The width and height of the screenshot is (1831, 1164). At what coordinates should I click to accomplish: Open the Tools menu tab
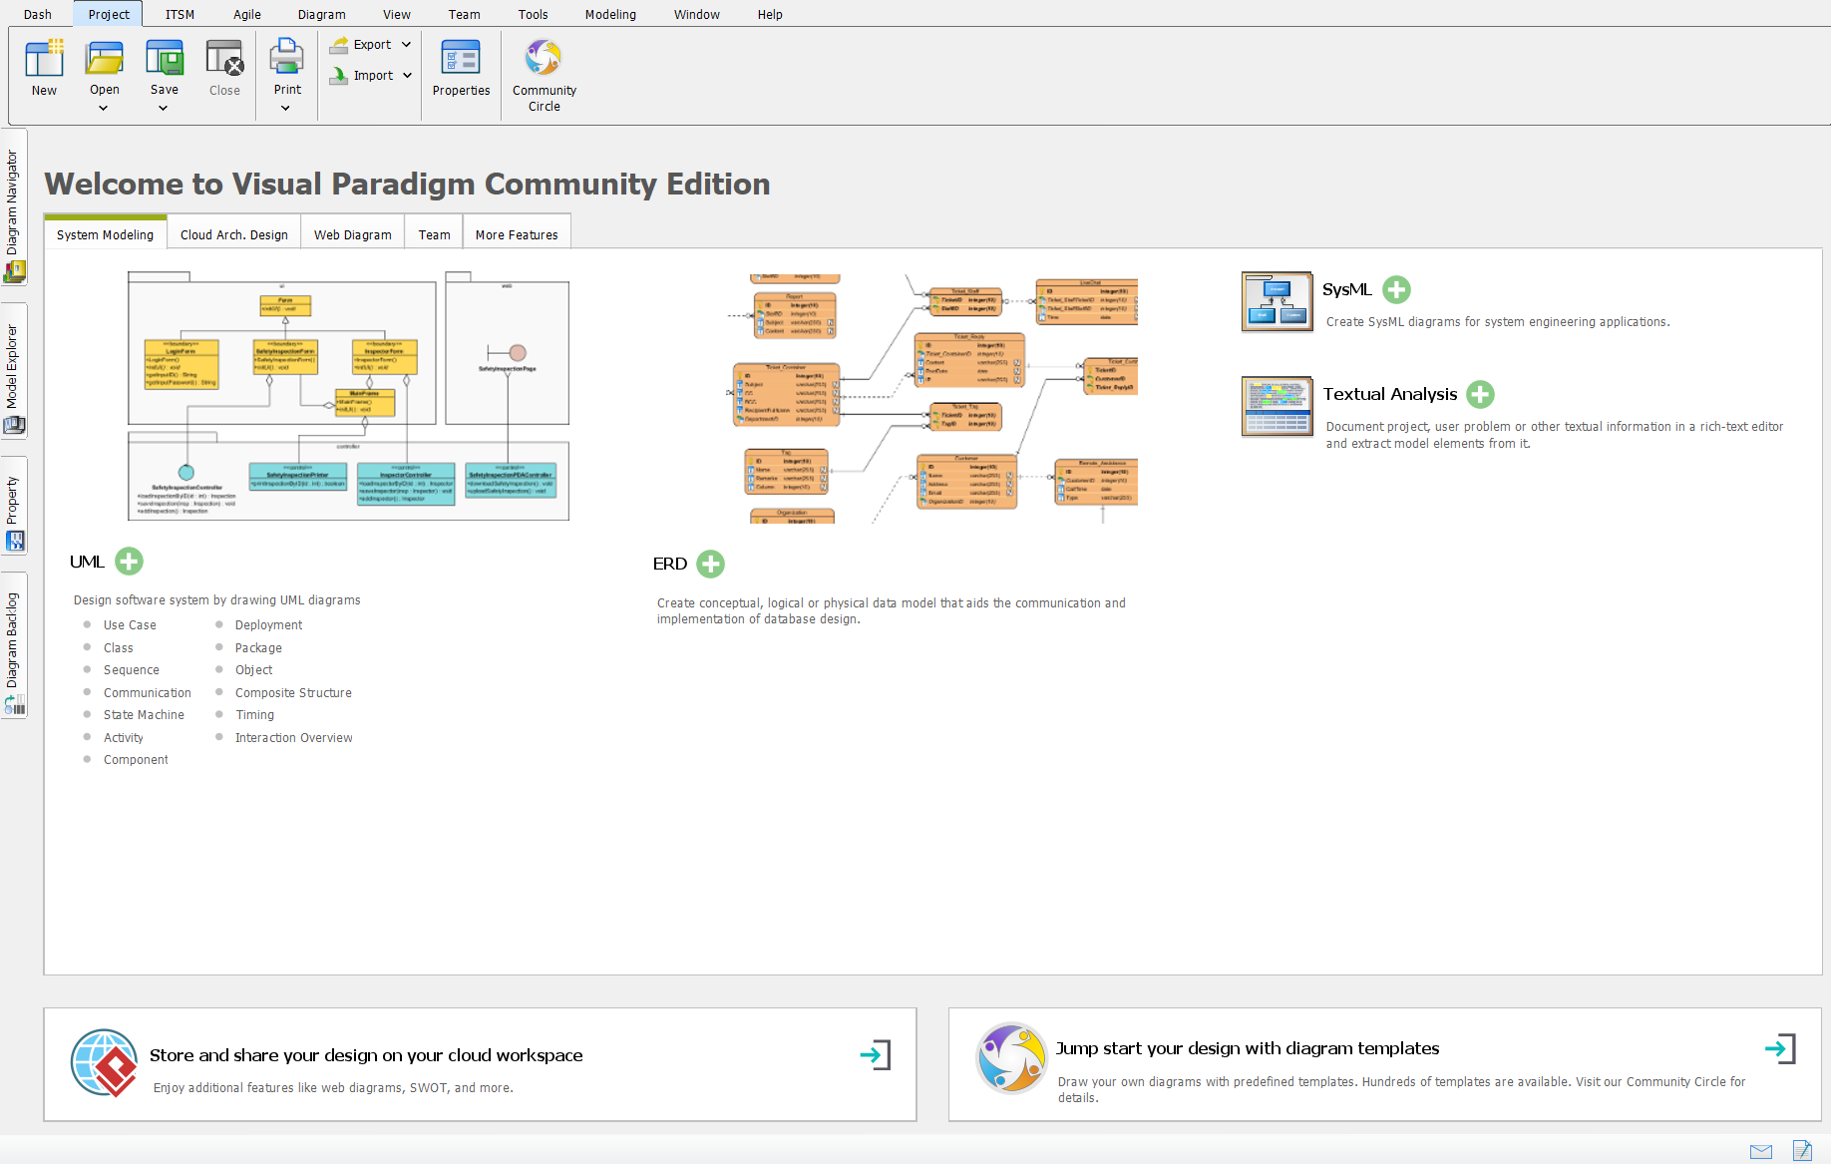tap(534, 14)
